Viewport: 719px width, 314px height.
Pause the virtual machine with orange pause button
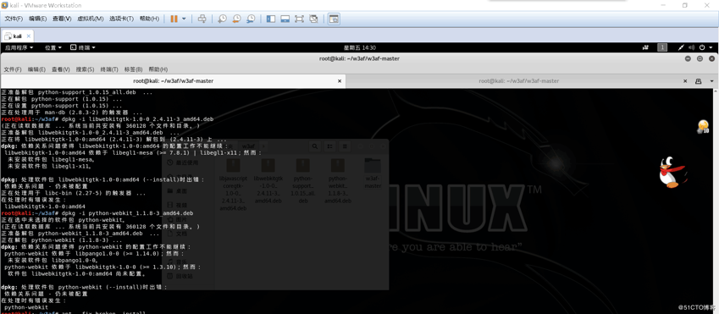coord(174,19)
